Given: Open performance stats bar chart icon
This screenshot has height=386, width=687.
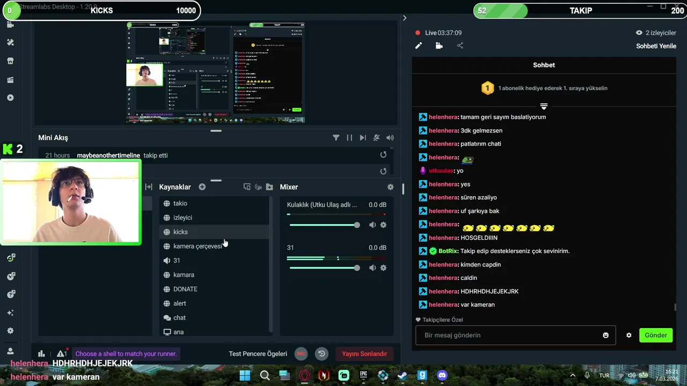Looking at the screenshot, I should click(x=41, y=354).
